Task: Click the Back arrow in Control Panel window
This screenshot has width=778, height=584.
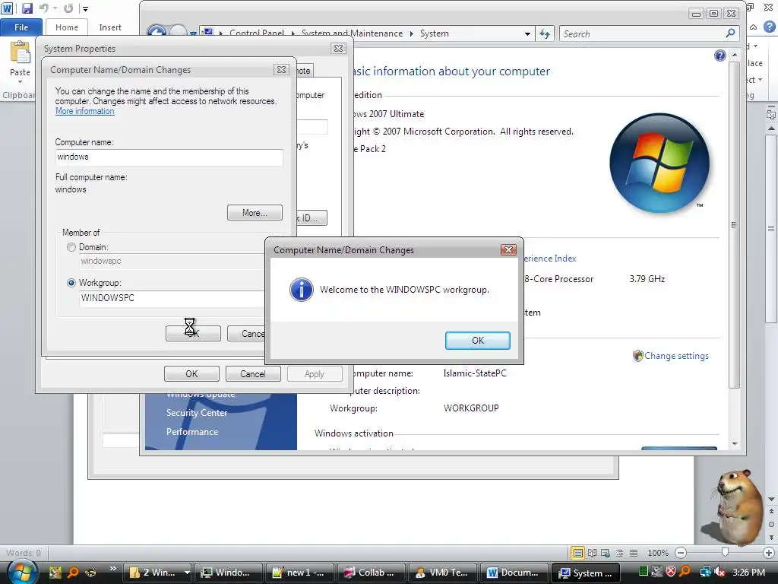Action: click(157, 32)
